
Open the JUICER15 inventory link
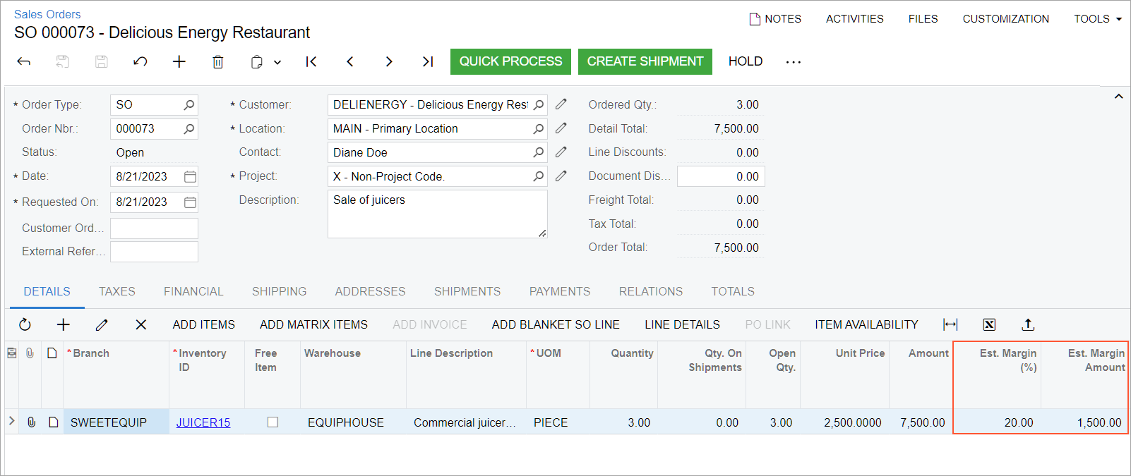pos(203,422)
